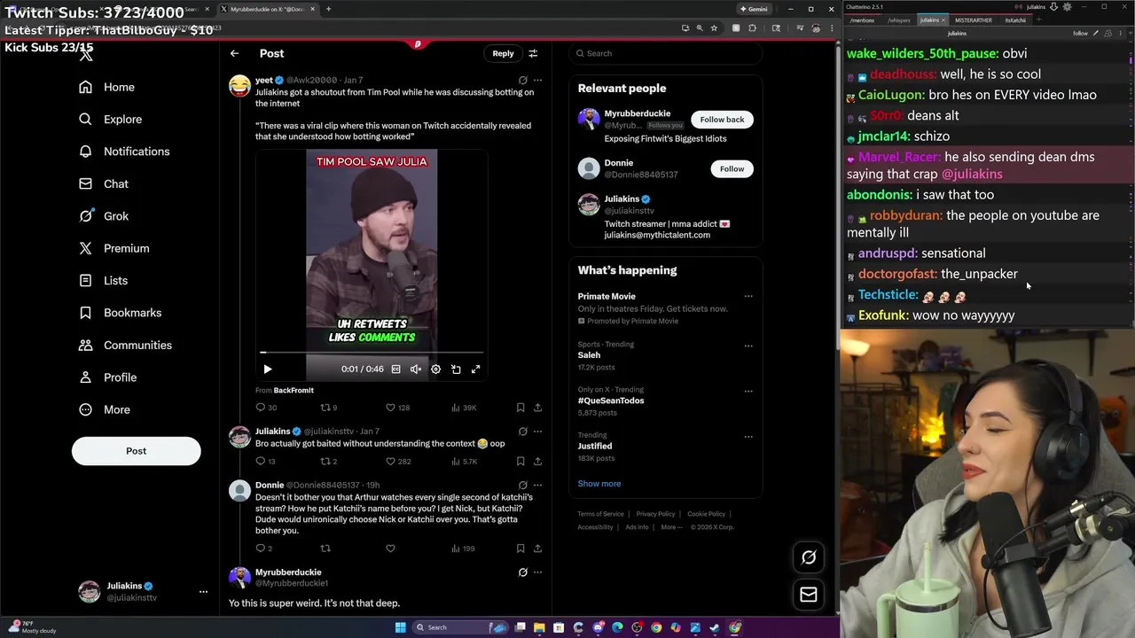The height and width of the screenshot is (638, 1135).
Task: Open Chat in the X sidebar
Action: pyautogui.click(x=103, y=183)
